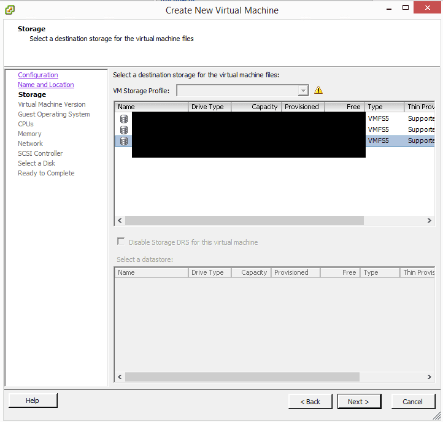Screen dimensions: 443x422
Task: Click lower datastore table Thin Provis header
Action: [x=417, y=272]
